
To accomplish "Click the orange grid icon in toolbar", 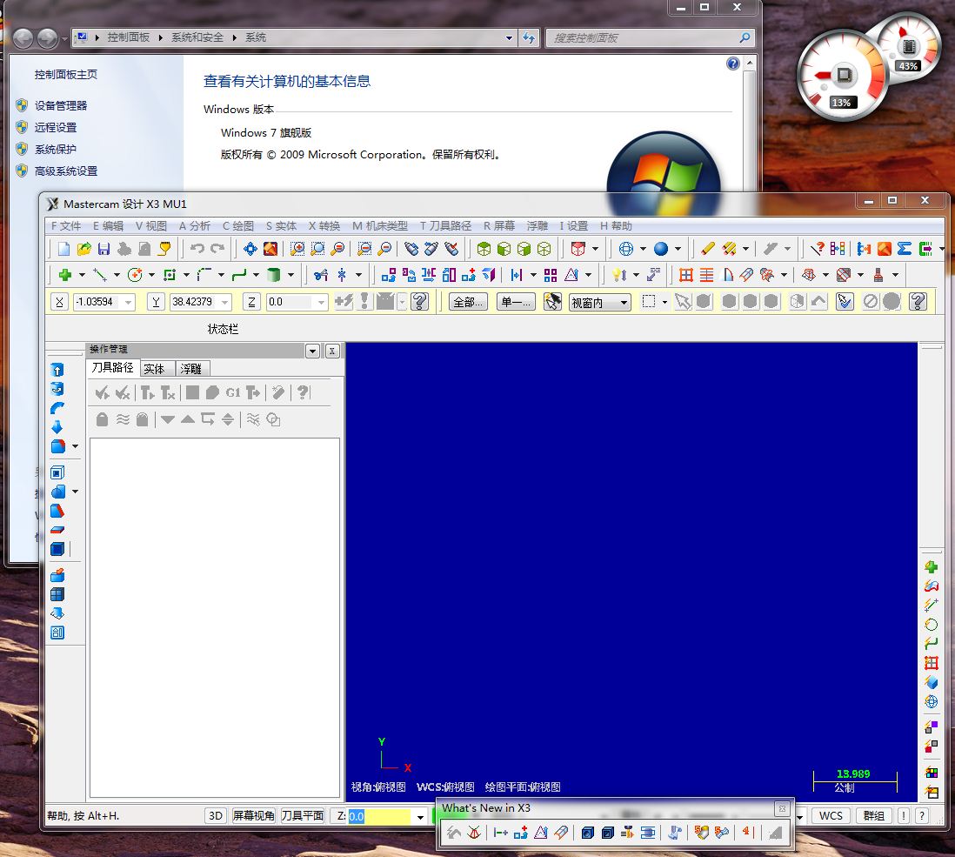I will click(x=685, y=275).
